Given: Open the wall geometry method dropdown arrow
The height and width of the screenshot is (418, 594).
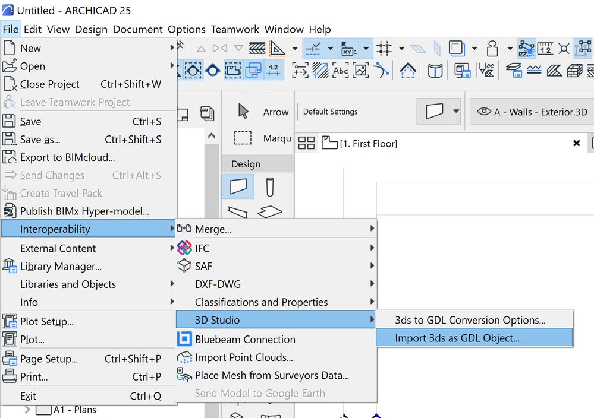Looking at the screenshot, I should pos(456,111).
